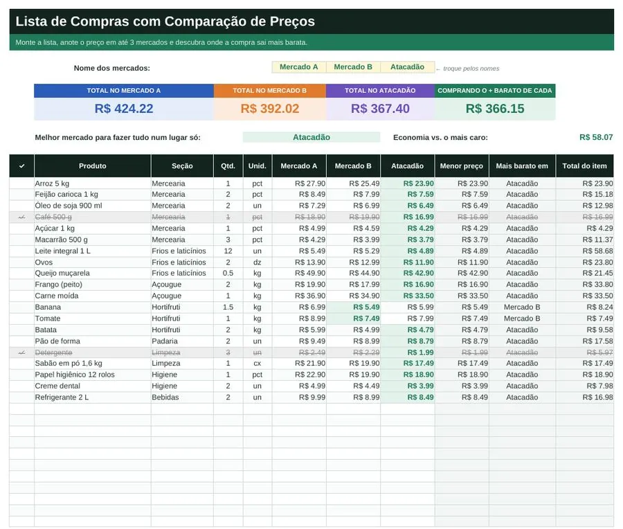623x529 pixels.
Task: Click Atacadão price R$ 42.90 for Queijo
Action: point(408,273)
